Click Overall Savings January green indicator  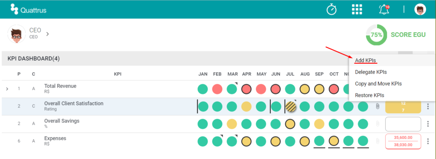click(x=203, y=124)
